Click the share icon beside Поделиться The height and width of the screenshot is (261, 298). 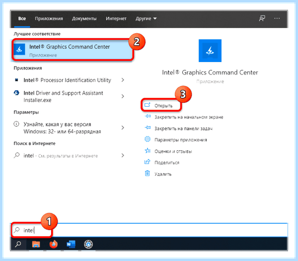(148, 162)
